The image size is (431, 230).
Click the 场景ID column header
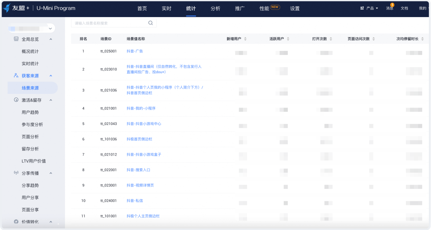[x=106, y=39]
